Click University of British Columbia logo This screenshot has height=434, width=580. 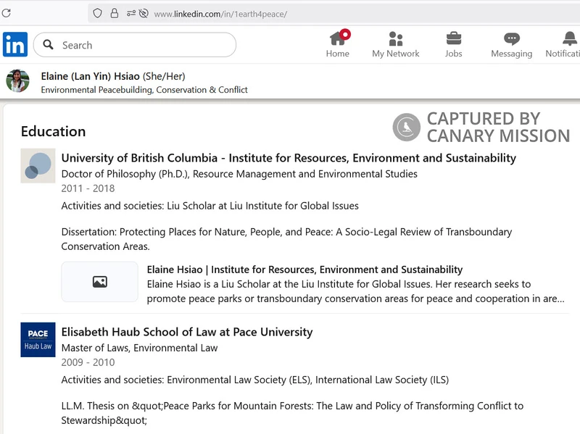point(38,166)
